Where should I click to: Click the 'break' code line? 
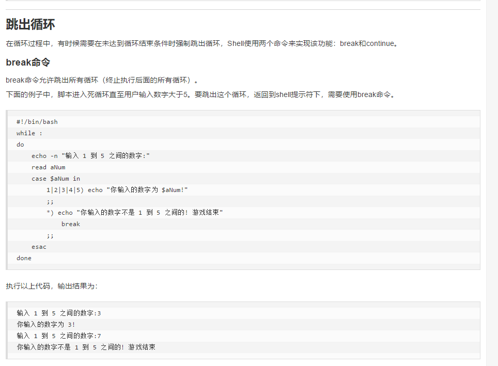pos(70,224)
